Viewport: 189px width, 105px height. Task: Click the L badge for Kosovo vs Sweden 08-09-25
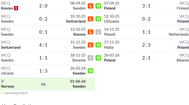[x=90, y=6]
